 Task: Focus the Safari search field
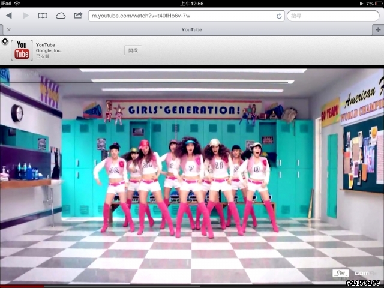pyautogui.click(x=333, y=16)
